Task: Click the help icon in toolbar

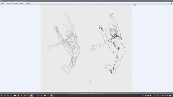Action: coord(171,3)
